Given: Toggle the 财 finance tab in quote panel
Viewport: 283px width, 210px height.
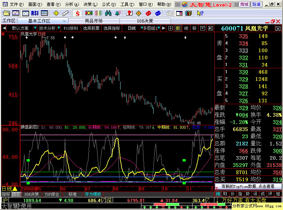Looking at the screenshot, I should [x=225, y=194].
